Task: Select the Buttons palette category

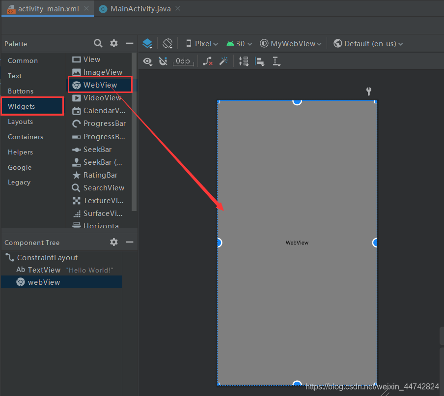Action: click(x=21, y=91)
